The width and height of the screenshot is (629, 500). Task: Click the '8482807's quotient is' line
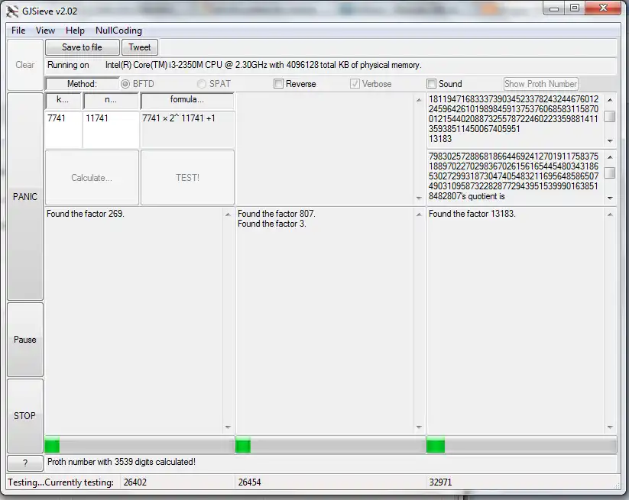tap(466, 196)
